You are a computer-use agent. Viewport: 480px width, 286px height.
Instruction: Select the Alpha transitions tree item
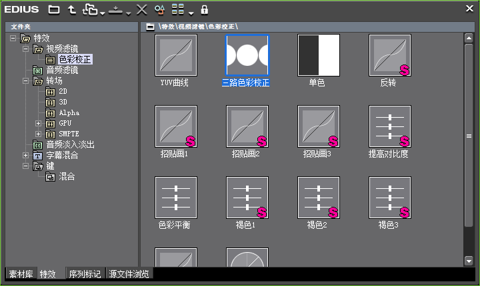(x=69, y=113)
